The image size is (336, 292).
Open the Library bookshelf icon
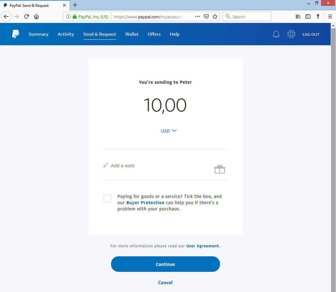298,16
